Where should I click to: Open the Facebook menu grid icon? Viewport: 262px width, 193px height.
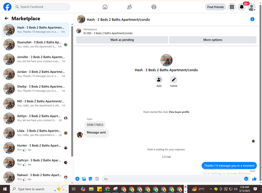click(232, 7)
